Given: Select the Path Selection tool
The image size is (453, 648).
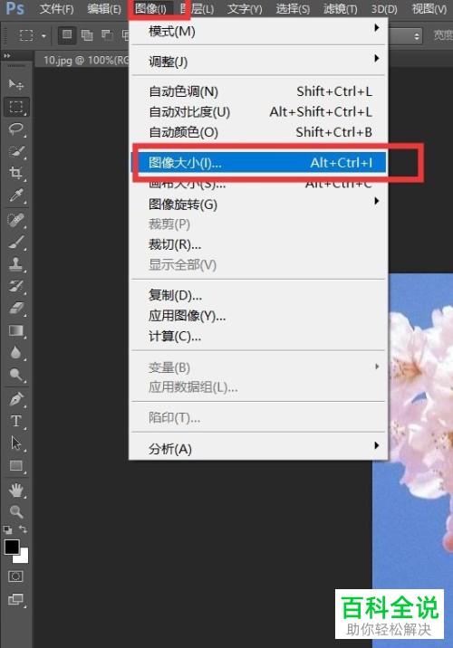Looking at the screenshot, I should [16, 443].
